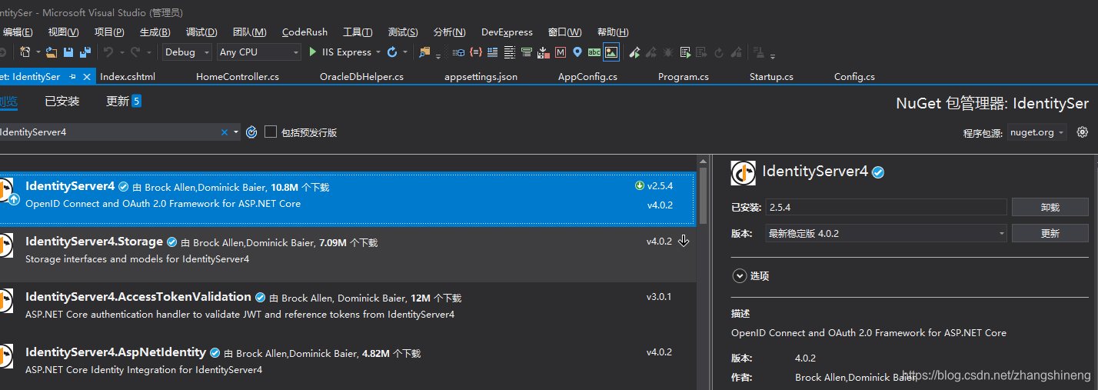Click the red M toolbar icon
This screenshot has height=390, width=1098.
click(561, 52)
